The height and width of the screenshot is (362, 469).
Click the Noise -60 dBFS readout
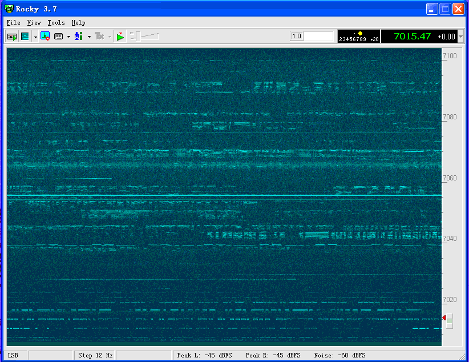[x=339, y=355]
